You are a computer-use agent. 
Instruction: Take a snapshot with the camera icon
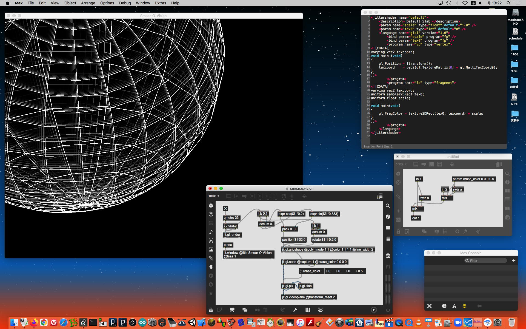pyautogui.click(x=388, y=256)
